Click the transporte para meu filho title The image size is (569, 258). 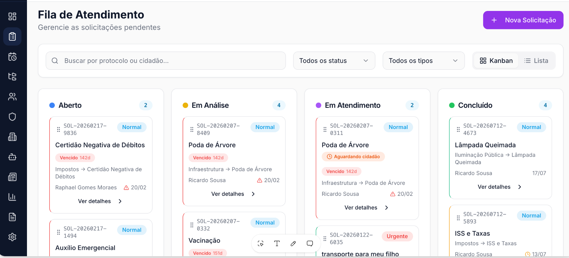360,254
